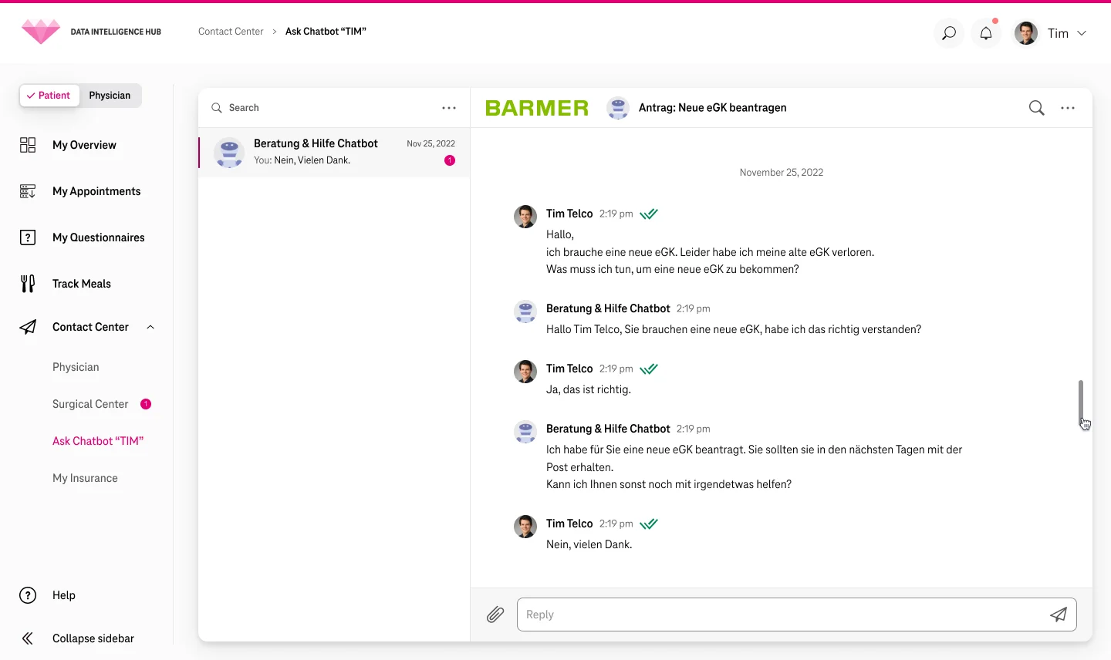1111x660 pixels.
Task: Open conversation list three-dot menu
Action: point(449,108)
